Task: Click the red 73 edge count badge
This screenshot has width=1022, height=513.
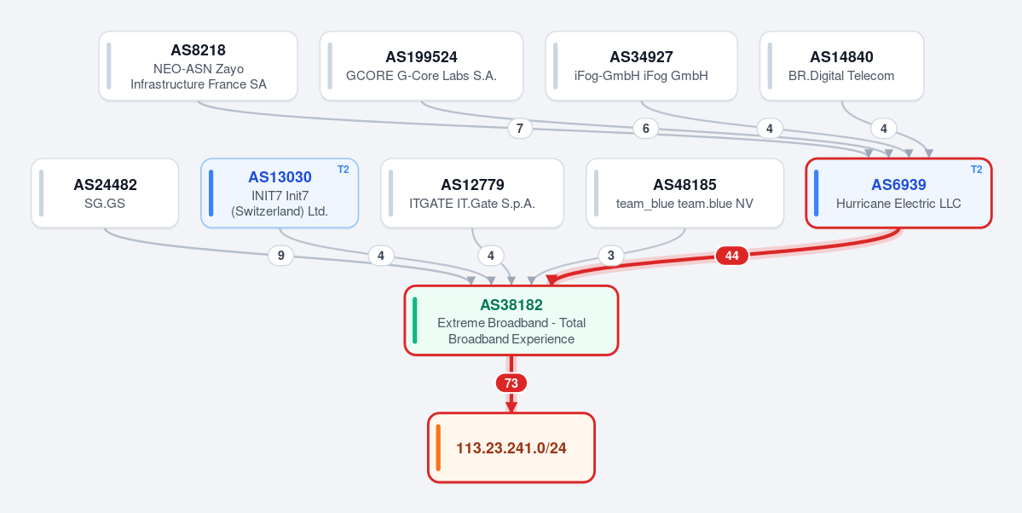Action: coord(511,383)
